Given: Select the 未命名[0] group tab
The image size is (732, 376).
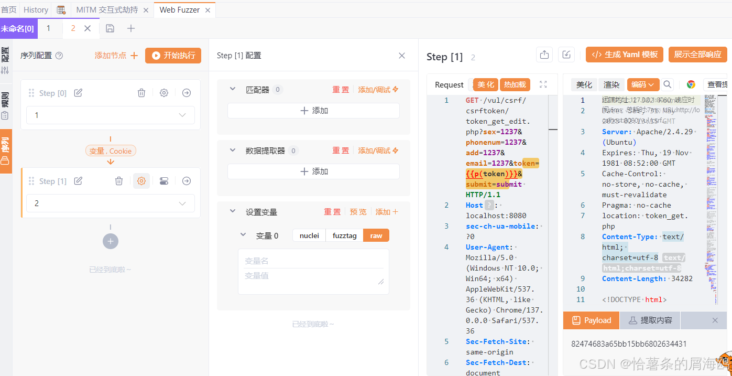Looking at the screenshot, I should point(18,28).
